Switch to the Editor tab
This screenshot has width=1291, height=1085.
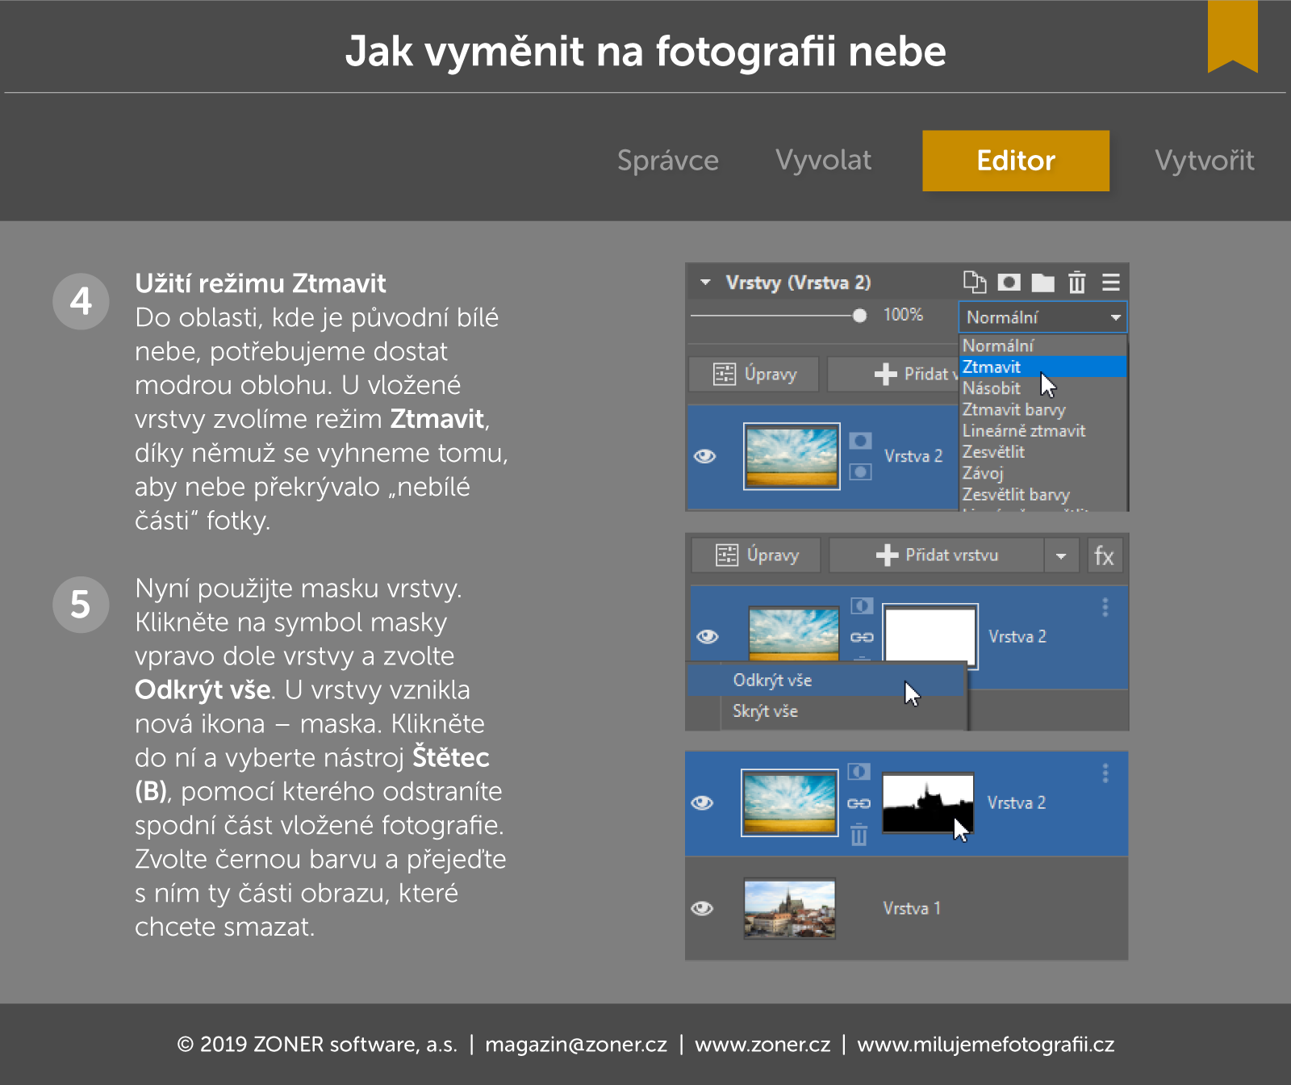tap(1016, 161)
